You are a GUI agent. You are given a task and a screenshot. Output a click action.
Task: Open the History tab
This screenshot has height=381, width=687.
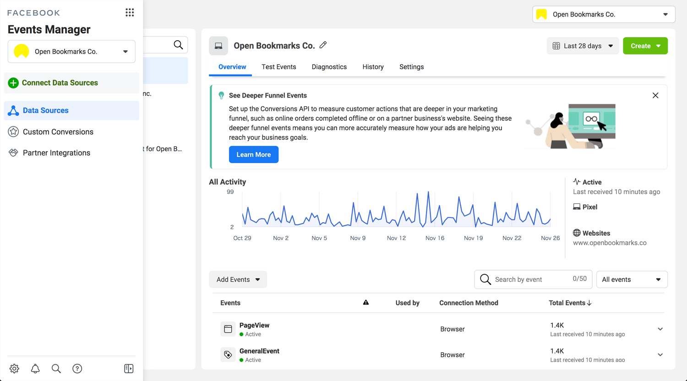(x=373, y=67)
